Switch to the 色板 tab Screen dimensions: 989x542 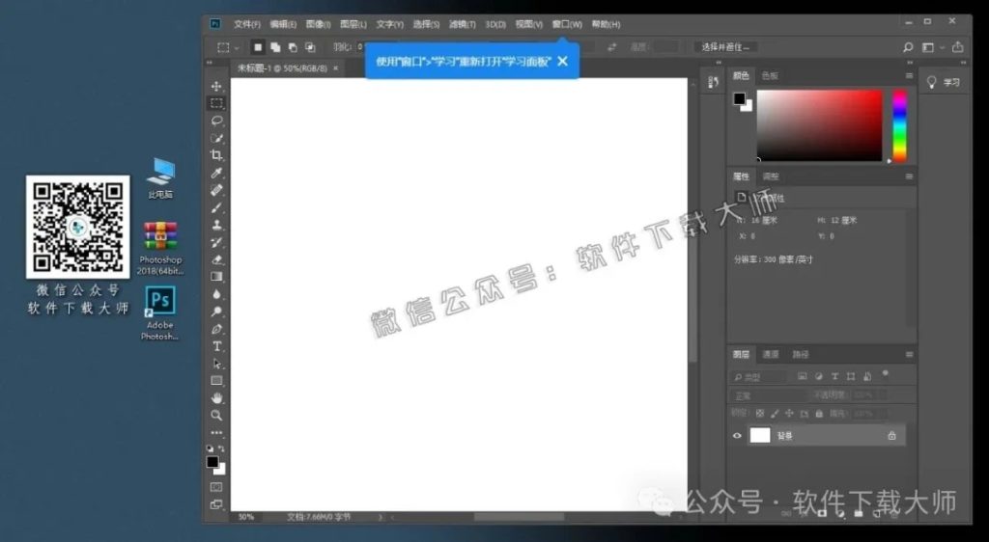[x=770, y=75]
